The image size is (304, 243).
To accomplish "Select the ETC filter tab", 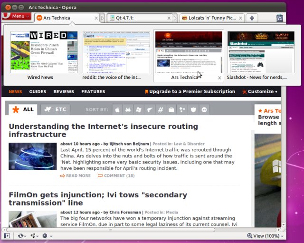I will coord(56,110).
